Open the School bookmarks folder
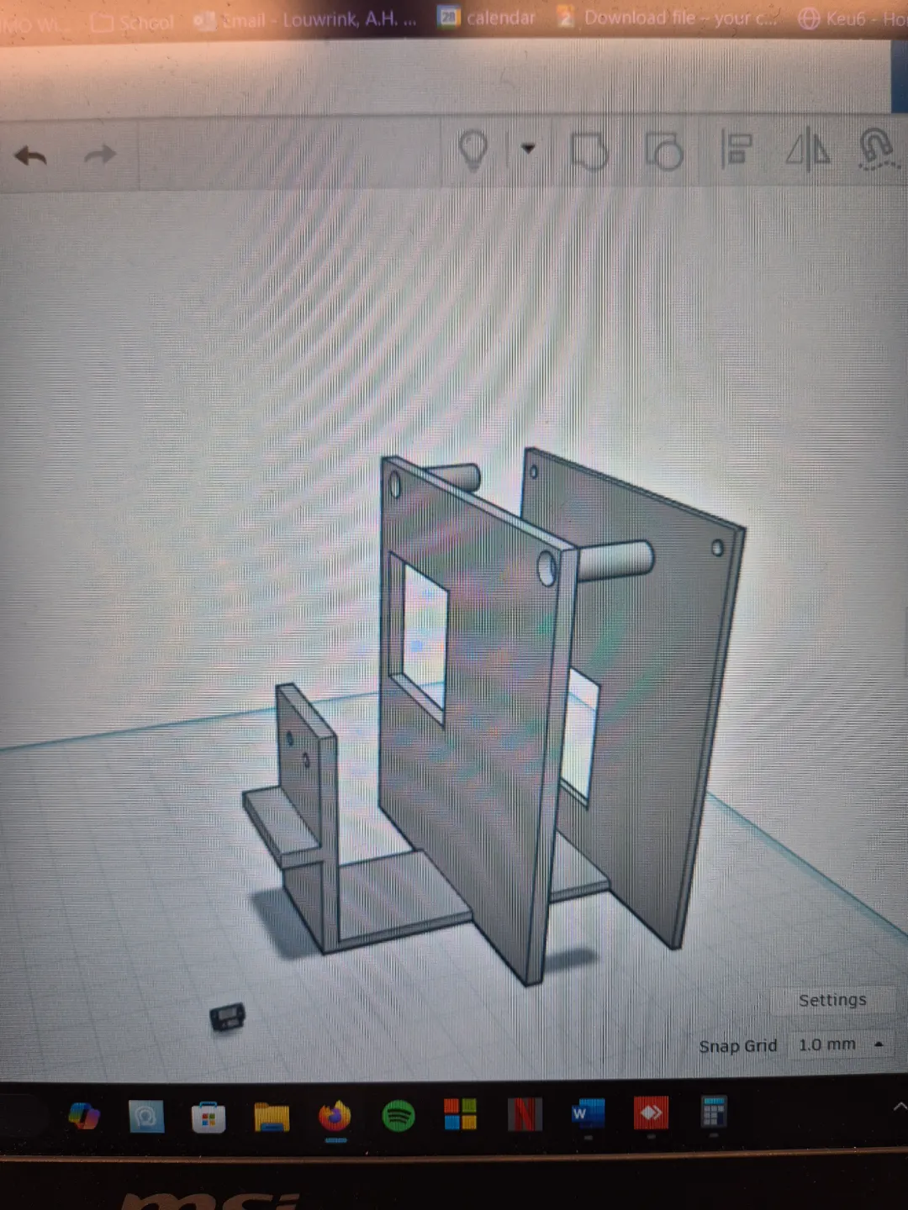Image resolution: width=908 pixels, height=1210 pixels. 132,22
